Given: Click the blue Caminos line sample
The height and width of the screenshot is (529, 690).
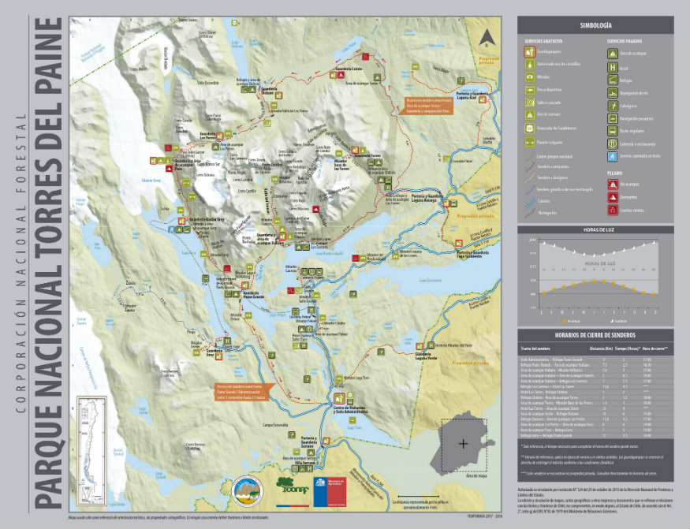Looking at the screenshot, I should tap(529, 201).
